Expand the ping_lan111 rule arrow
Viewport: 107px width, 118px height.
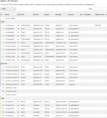pos(6,105)
